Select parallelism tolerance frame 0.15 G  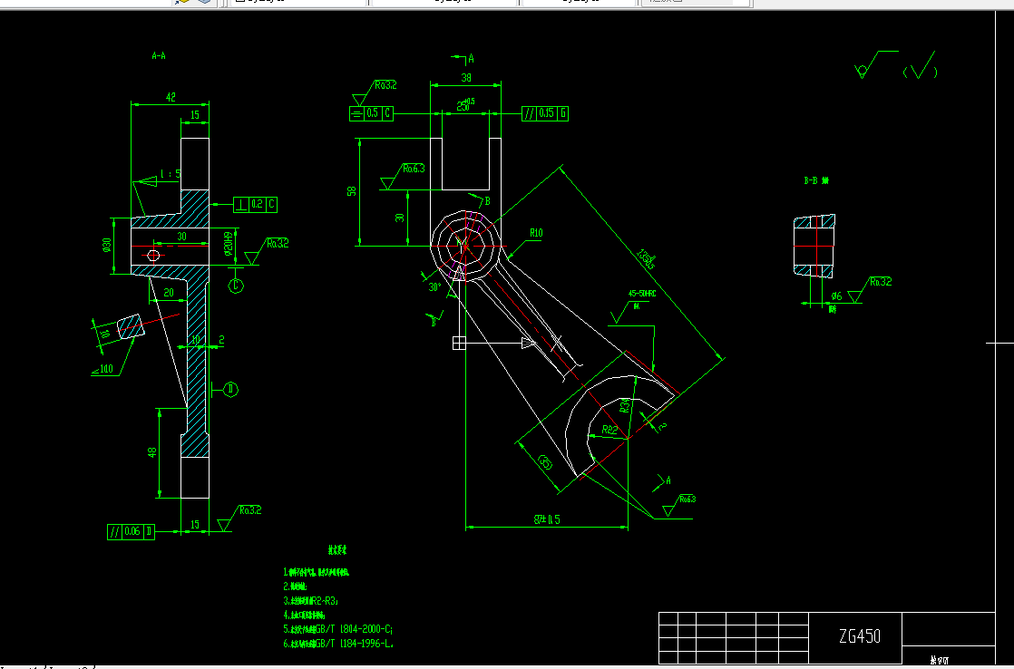tap(545, 113)
